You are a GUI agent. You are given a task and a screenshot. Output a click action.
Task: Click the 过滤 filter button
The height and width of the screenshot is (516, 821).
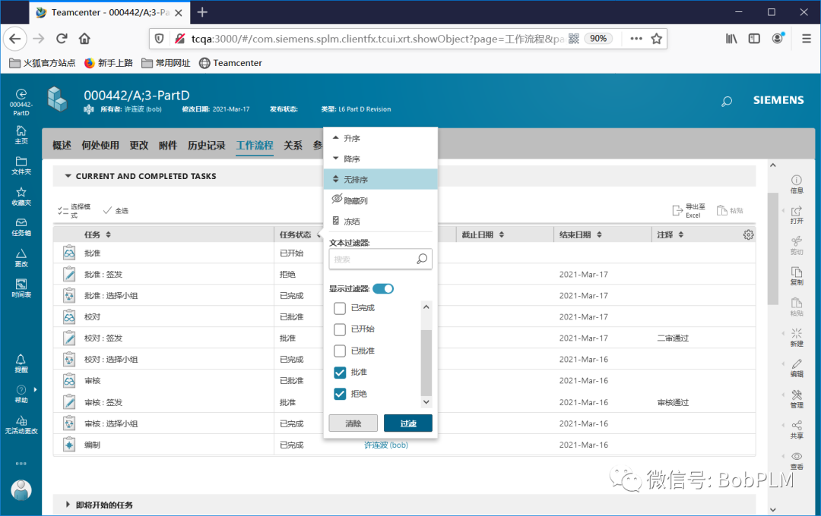(x=408, y=423)
